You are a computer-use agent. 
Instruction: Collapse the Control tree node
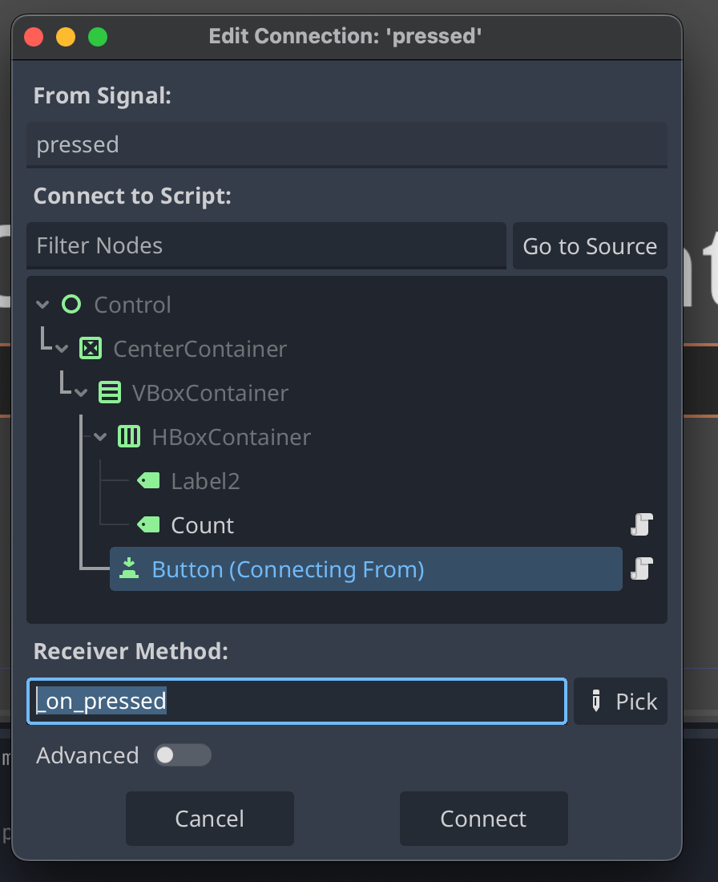(43, 305)
